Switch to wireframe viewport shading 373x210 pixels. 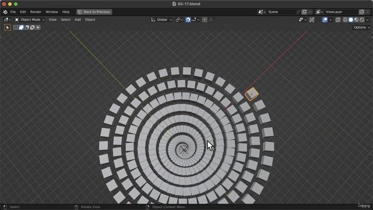pyautogui.click(x=345, y=20)
